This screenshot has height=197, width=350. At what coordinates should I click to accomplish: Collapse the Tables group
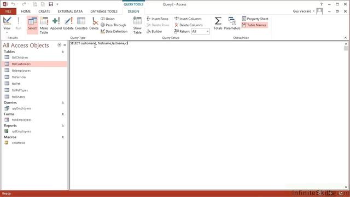click(63, 52)
